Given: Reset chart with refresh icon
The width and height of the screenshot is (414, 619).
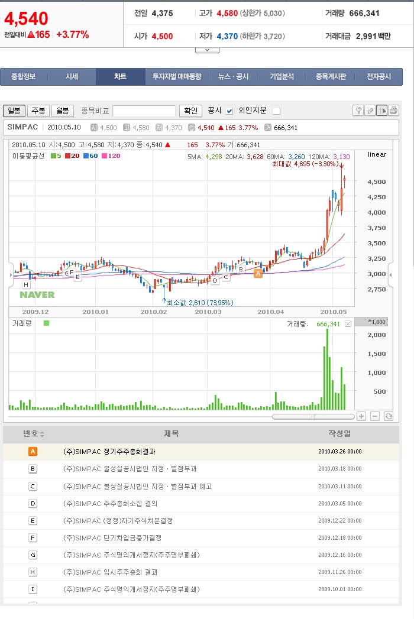Looking at the screenshot, I should [x=389, y=416].
